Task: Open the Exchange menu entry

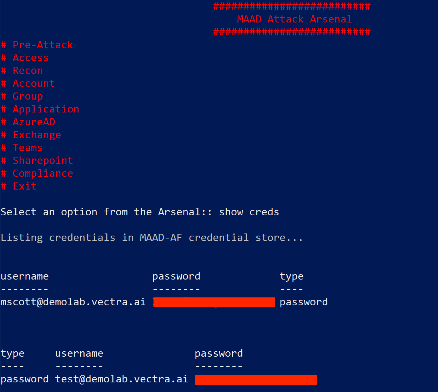Action: point(37,135)
